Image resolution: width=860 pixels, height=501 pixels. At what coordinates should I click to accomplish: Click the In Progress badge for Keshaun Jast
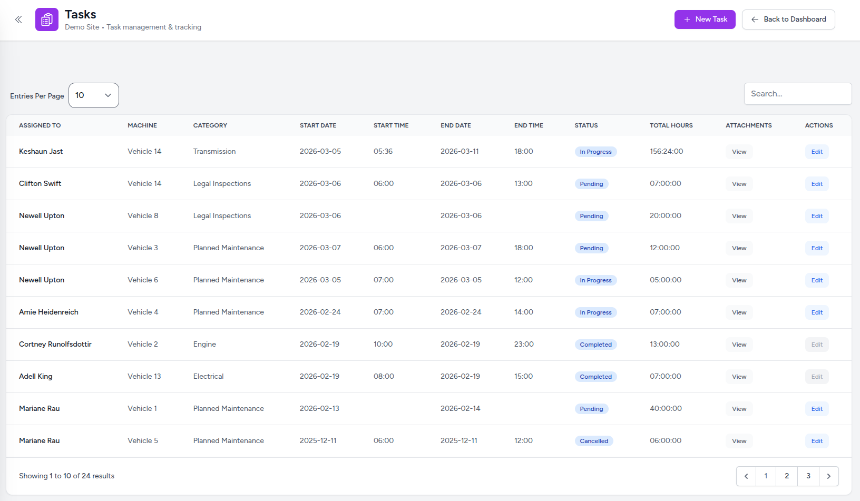click(x=595, y=151)
